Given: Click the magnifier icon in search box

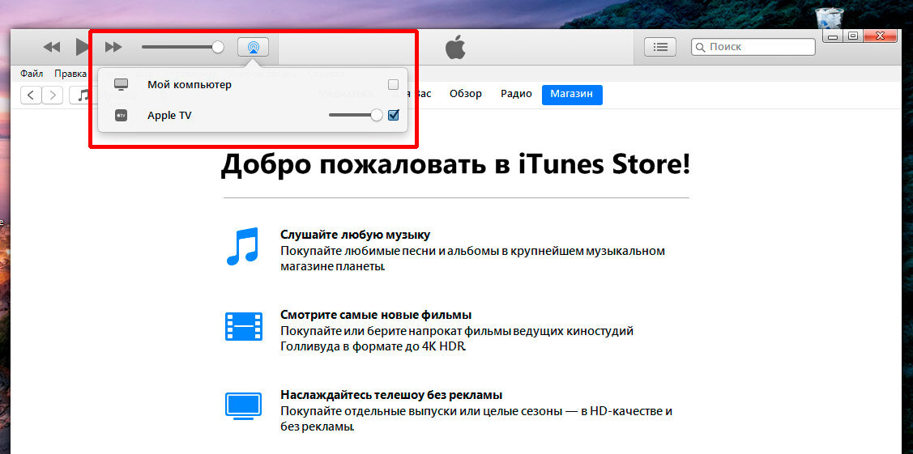Looking at the screenshot, I should pyautogui.click(x=701, y=47).
